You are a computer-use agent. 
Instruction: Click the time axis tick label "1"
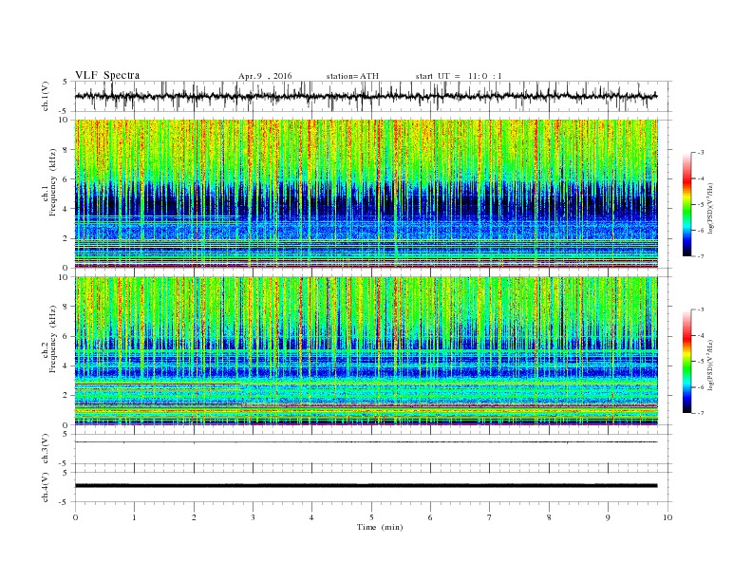click(x=134, y=517)
